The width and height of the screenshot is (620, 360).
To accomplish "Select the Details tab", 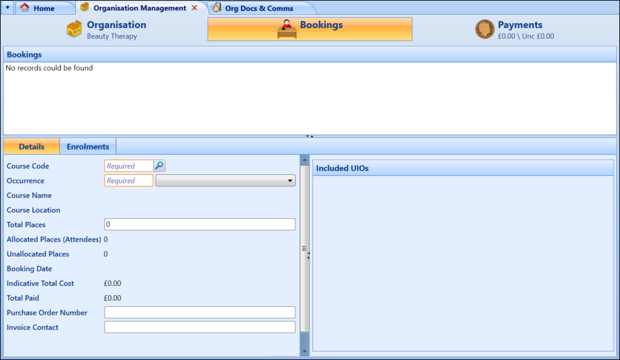I will 31,147.
